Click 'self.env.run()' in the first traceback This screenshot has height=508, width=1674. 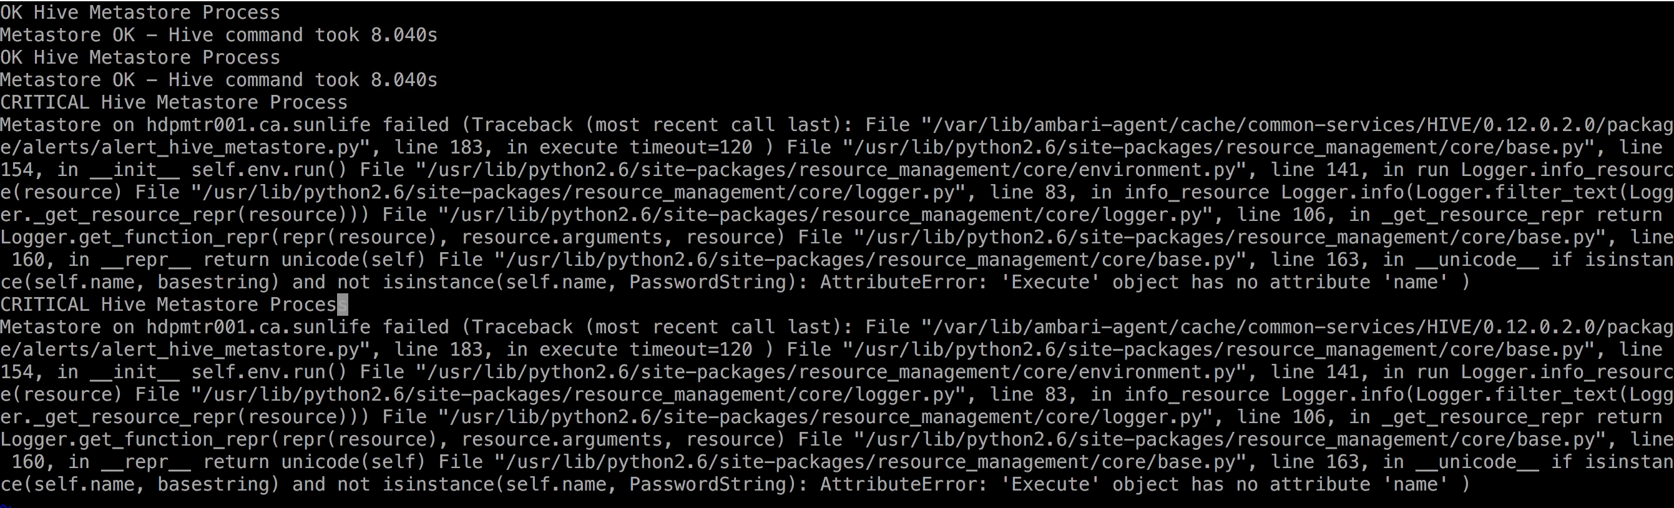pyautogui.click(x=270, y=170)
